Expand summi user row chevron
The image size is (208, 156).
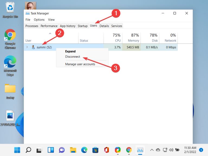(27, 47)
